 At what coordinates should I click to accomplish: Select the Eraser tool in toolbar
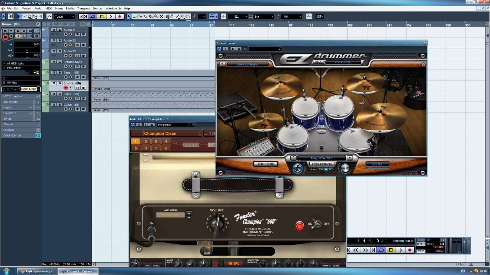tap(151, 16)
